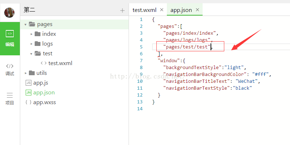Collapse the pages folder arrow
The width and height of the screenshot is (290, 145).
click(25, 25)
